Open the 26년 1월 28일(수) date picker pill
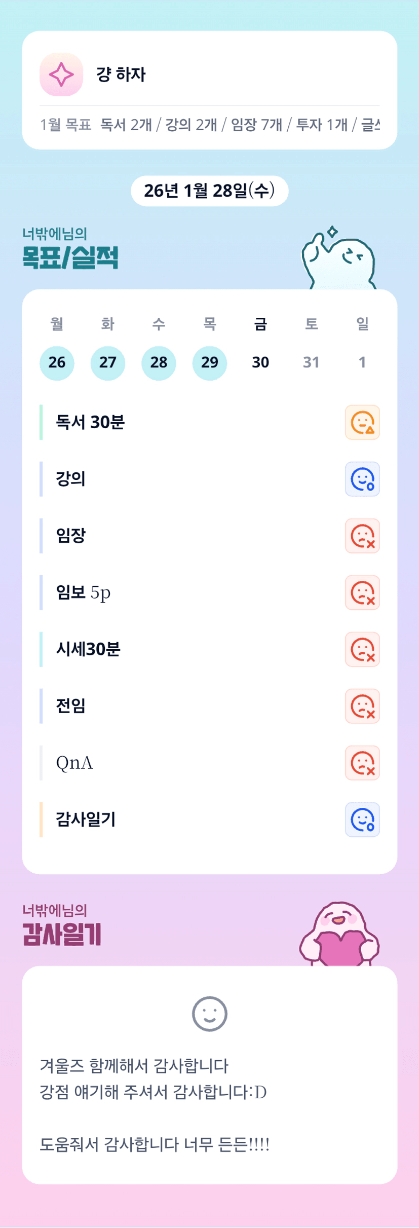This screenshot has width=419, height=1228. (x=209, y=191)
